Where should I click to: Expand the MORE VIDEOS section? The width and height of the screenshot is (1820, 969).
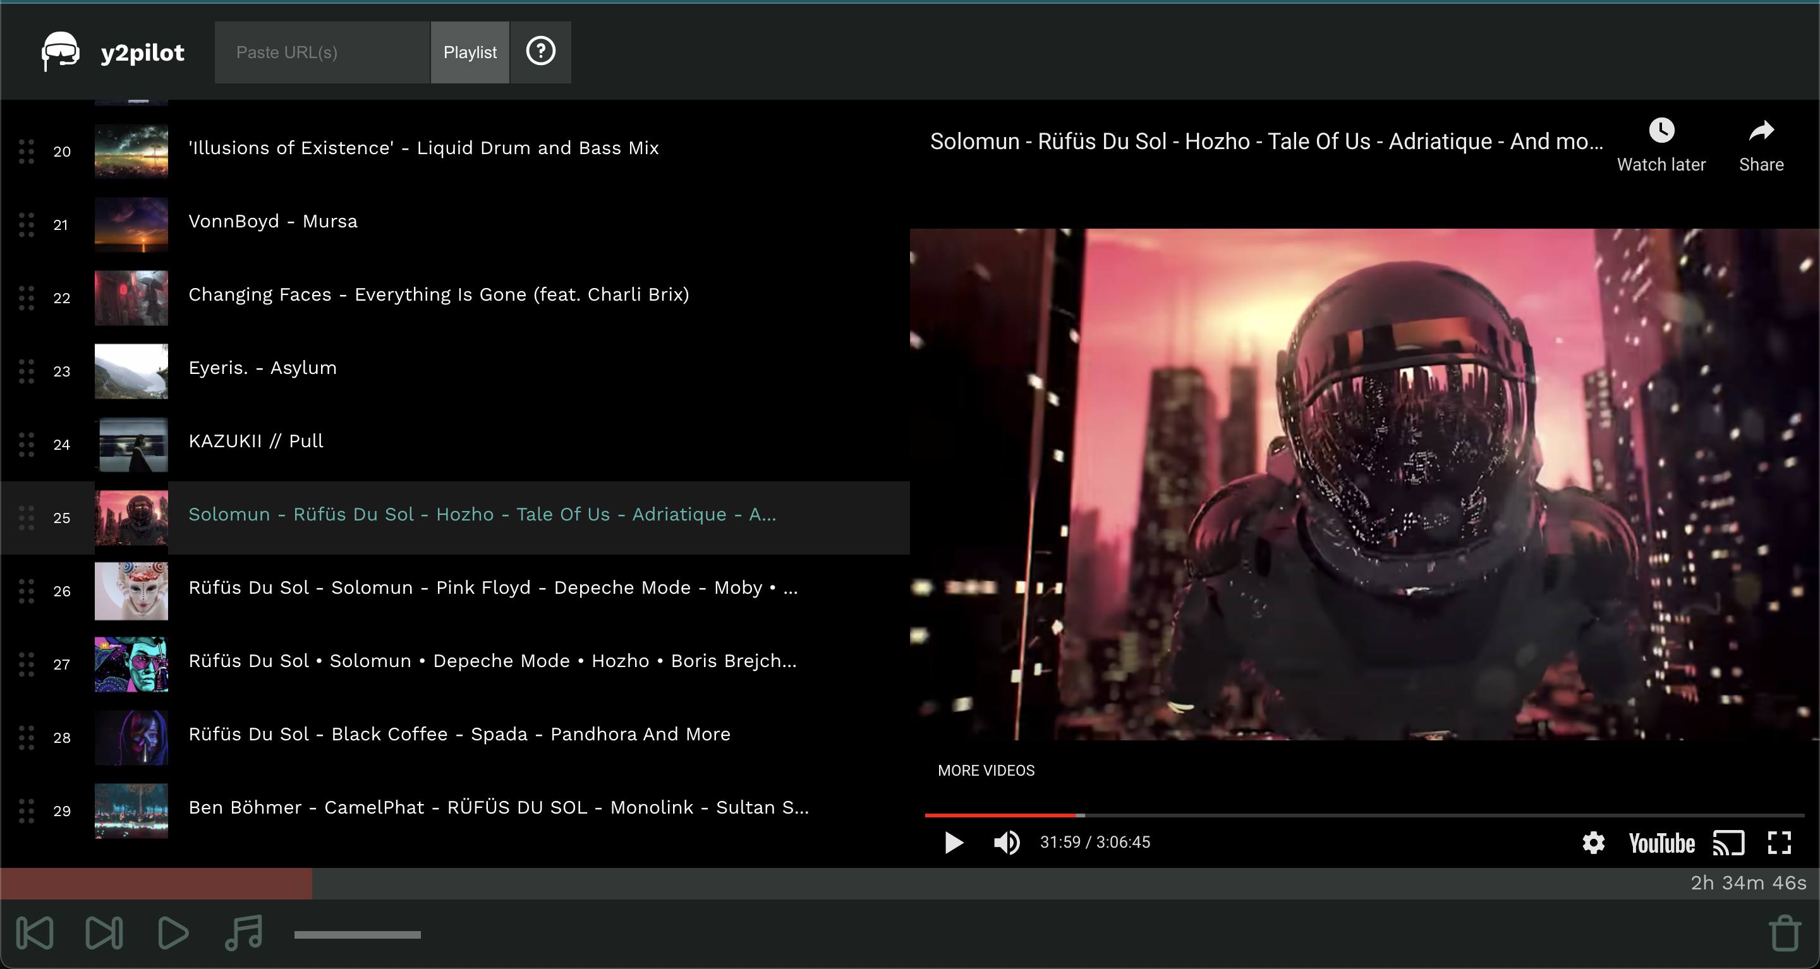[986, 770]
